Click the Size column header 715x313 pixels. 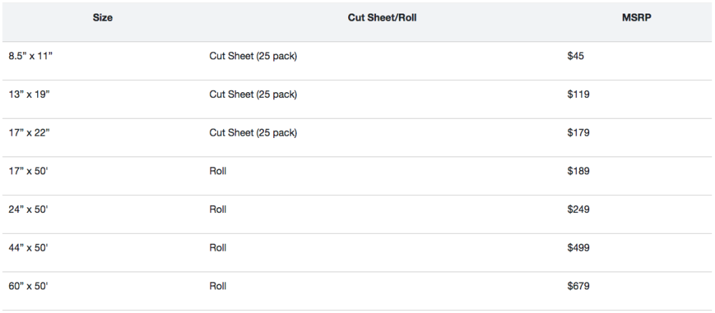pos(102,18)
